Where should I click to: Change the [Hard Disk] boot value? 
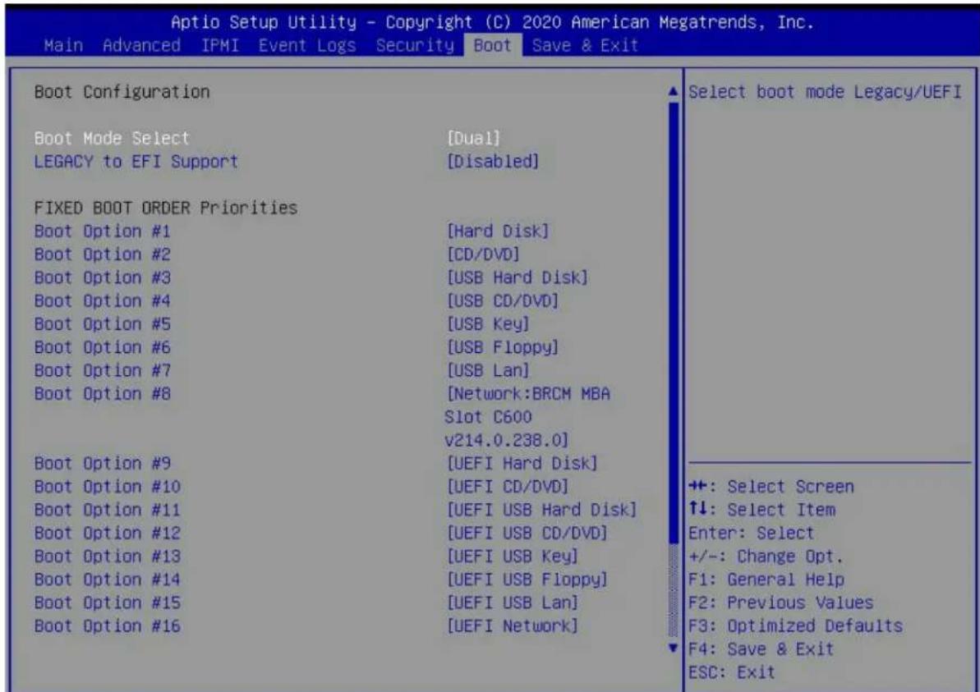[x=498, y=231]
